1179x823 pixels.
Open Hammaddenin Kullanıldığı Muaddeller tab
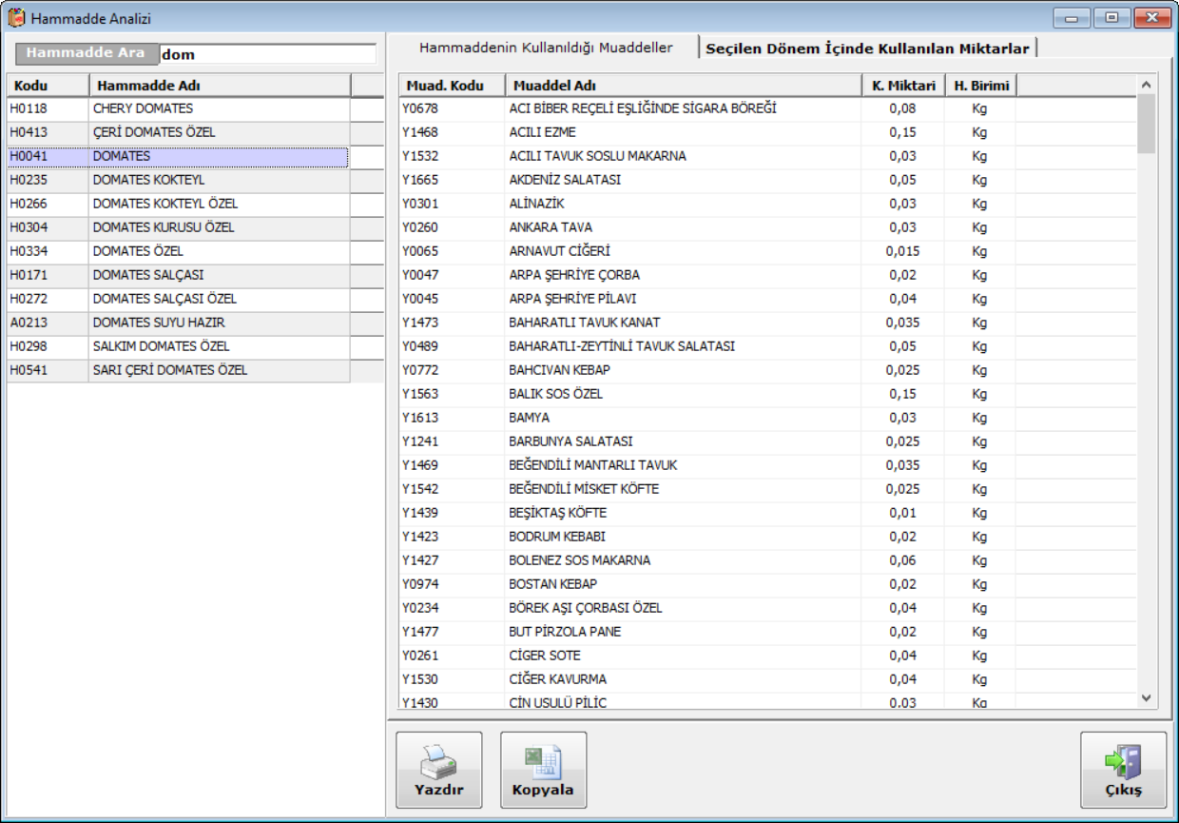546,48
